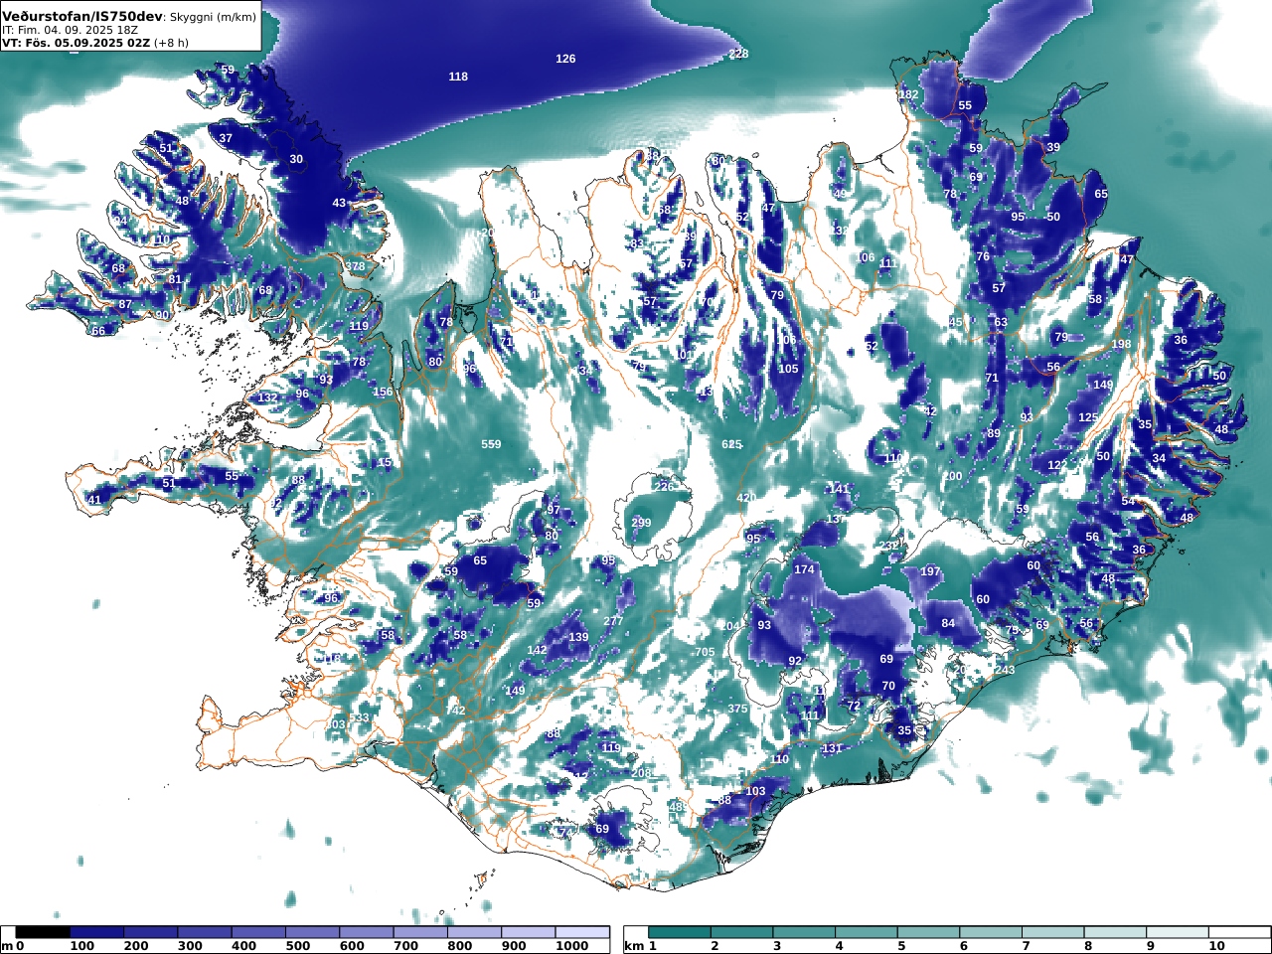Viewport: 1272px width, 954px height.
Task: Click the visibility value 559 on the map
Action: click(491, 444)
